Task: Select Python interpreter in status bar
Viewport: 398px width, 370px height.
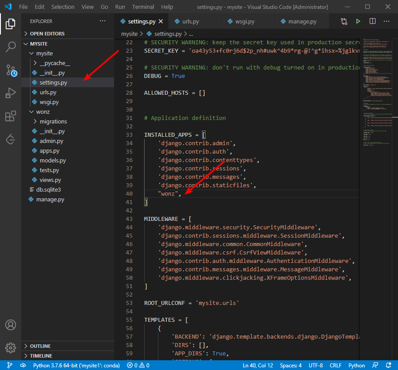Action: (x=76, y=366)
